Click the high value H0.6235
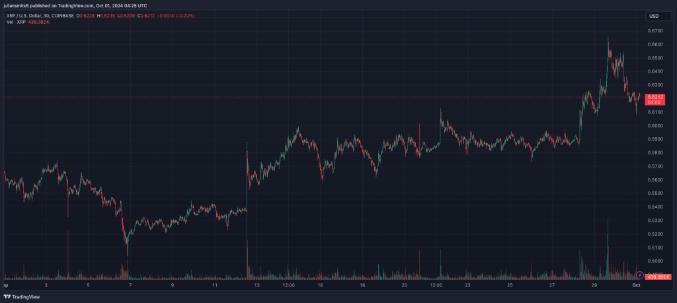This screenshot has height=303, width=677. click(x=106, y=16)
